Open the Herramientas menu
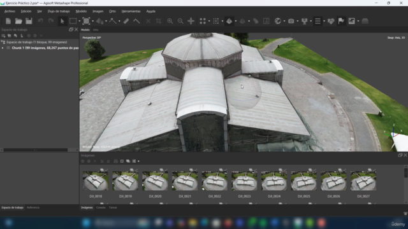 tap(131, 11)
